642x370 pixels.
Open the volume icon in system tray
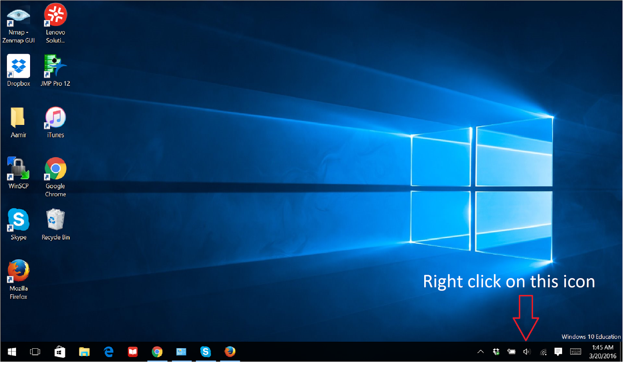pyautogui.click(x=527, y=351)
